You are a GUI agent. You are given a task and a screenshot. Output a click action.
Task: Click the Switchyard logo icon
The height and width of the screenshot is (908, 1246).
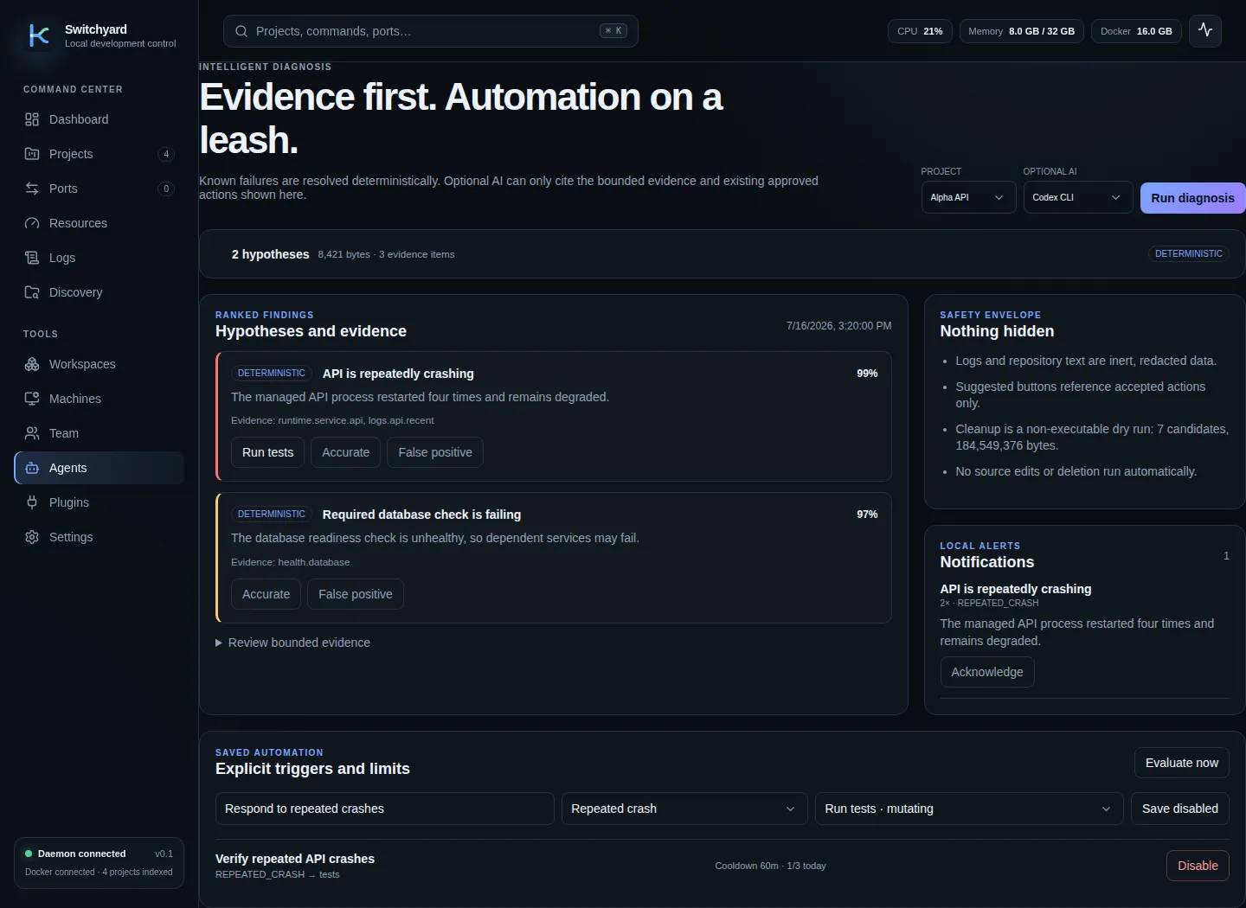(x=39, y=35)
